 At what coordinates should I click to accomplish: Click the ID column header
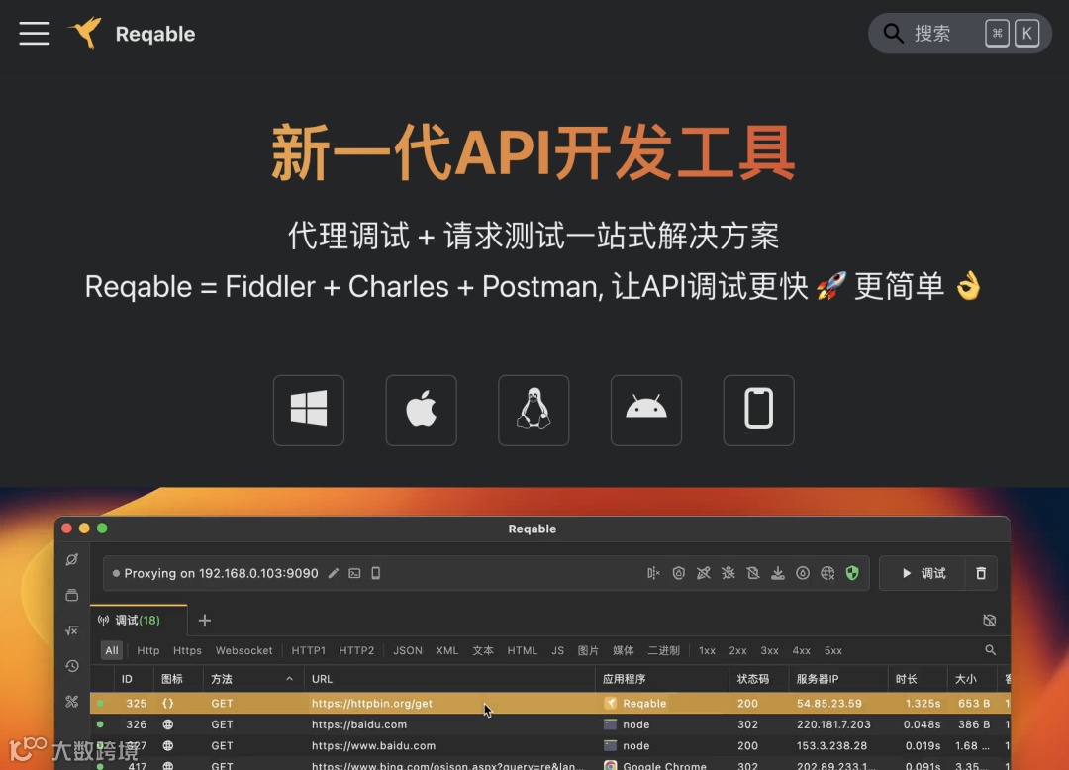[127, 679]
